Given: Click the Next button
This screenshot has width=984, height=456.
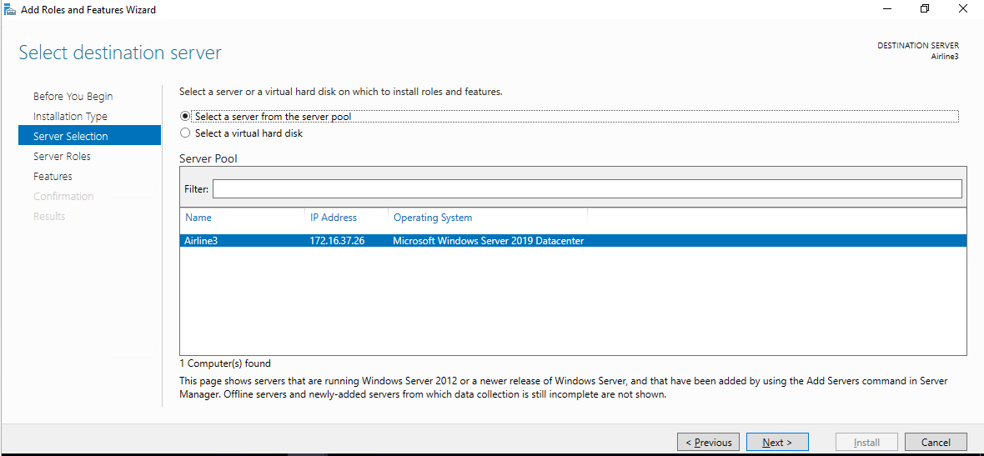Looking at the screenshot, I should 777,442.
